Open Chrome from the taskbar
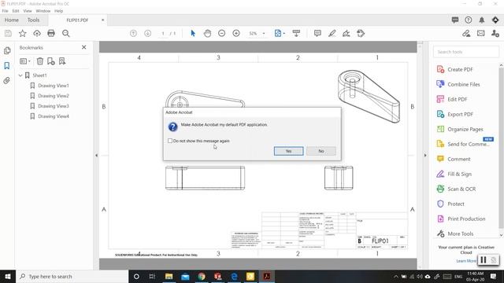Image resolution: width=504 pixels, height=283 pixels. 202,276
